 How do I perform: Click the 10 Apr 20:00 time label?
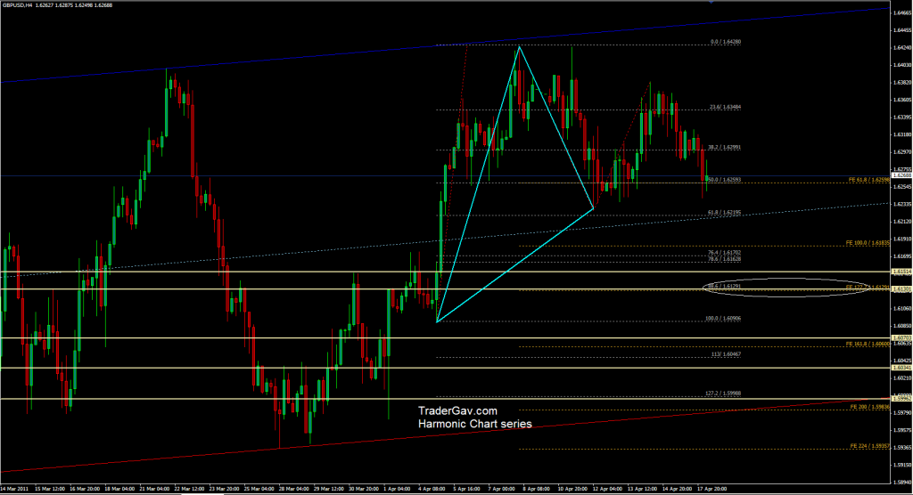coord(572,489)
